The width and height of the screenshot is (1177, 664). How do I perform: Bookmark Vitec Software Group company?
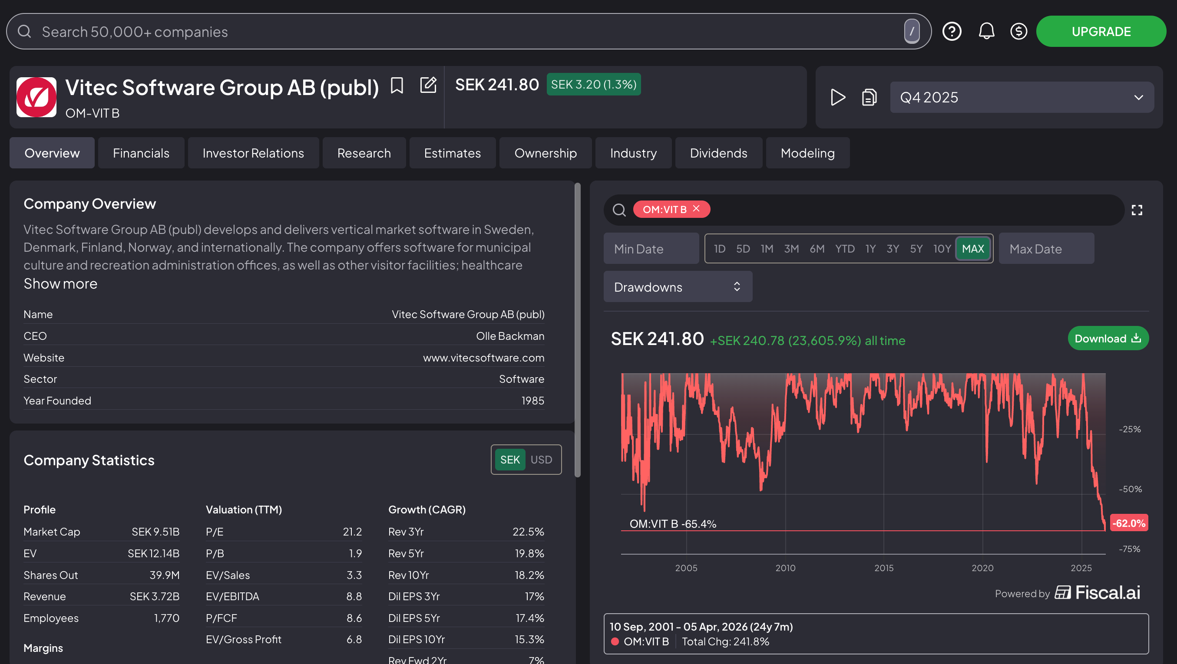397,85
